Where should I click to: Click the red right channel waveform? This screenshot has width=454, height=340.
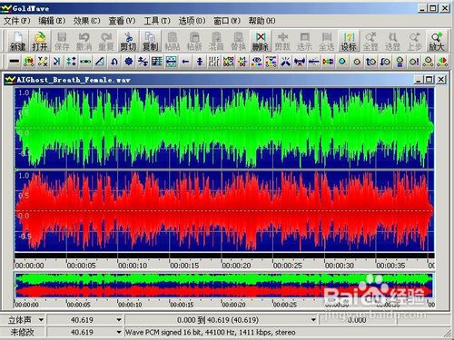click(224, 210)
